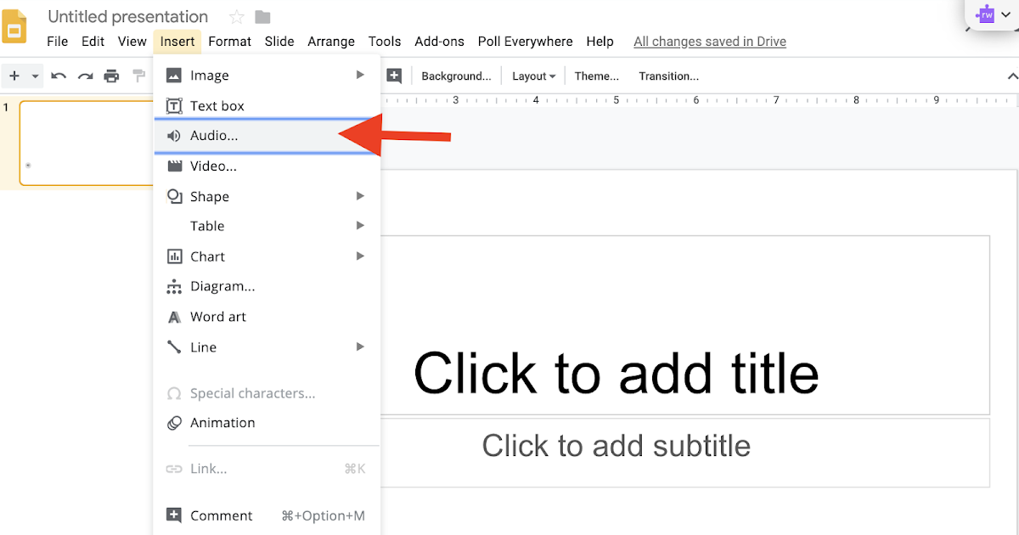
Task: Rename the Untitled presentation title
Action: point(127,16)
